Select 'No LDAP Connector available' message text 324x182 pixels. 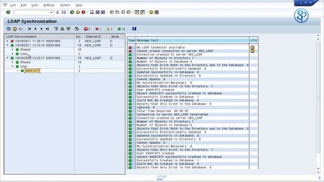pos(161,48)
